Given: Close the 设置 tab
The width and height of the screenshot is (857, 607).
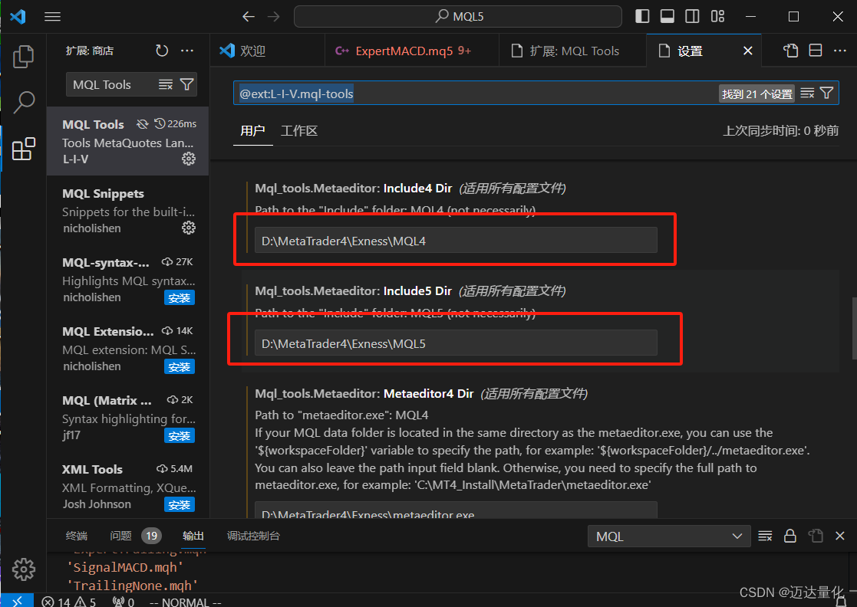Looking at the screenshot, I should (748, 51).
